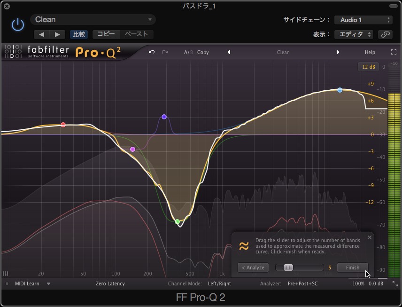
Task: Open Analyzer Pre+Post+SC settings
Action: click(302, 283)
